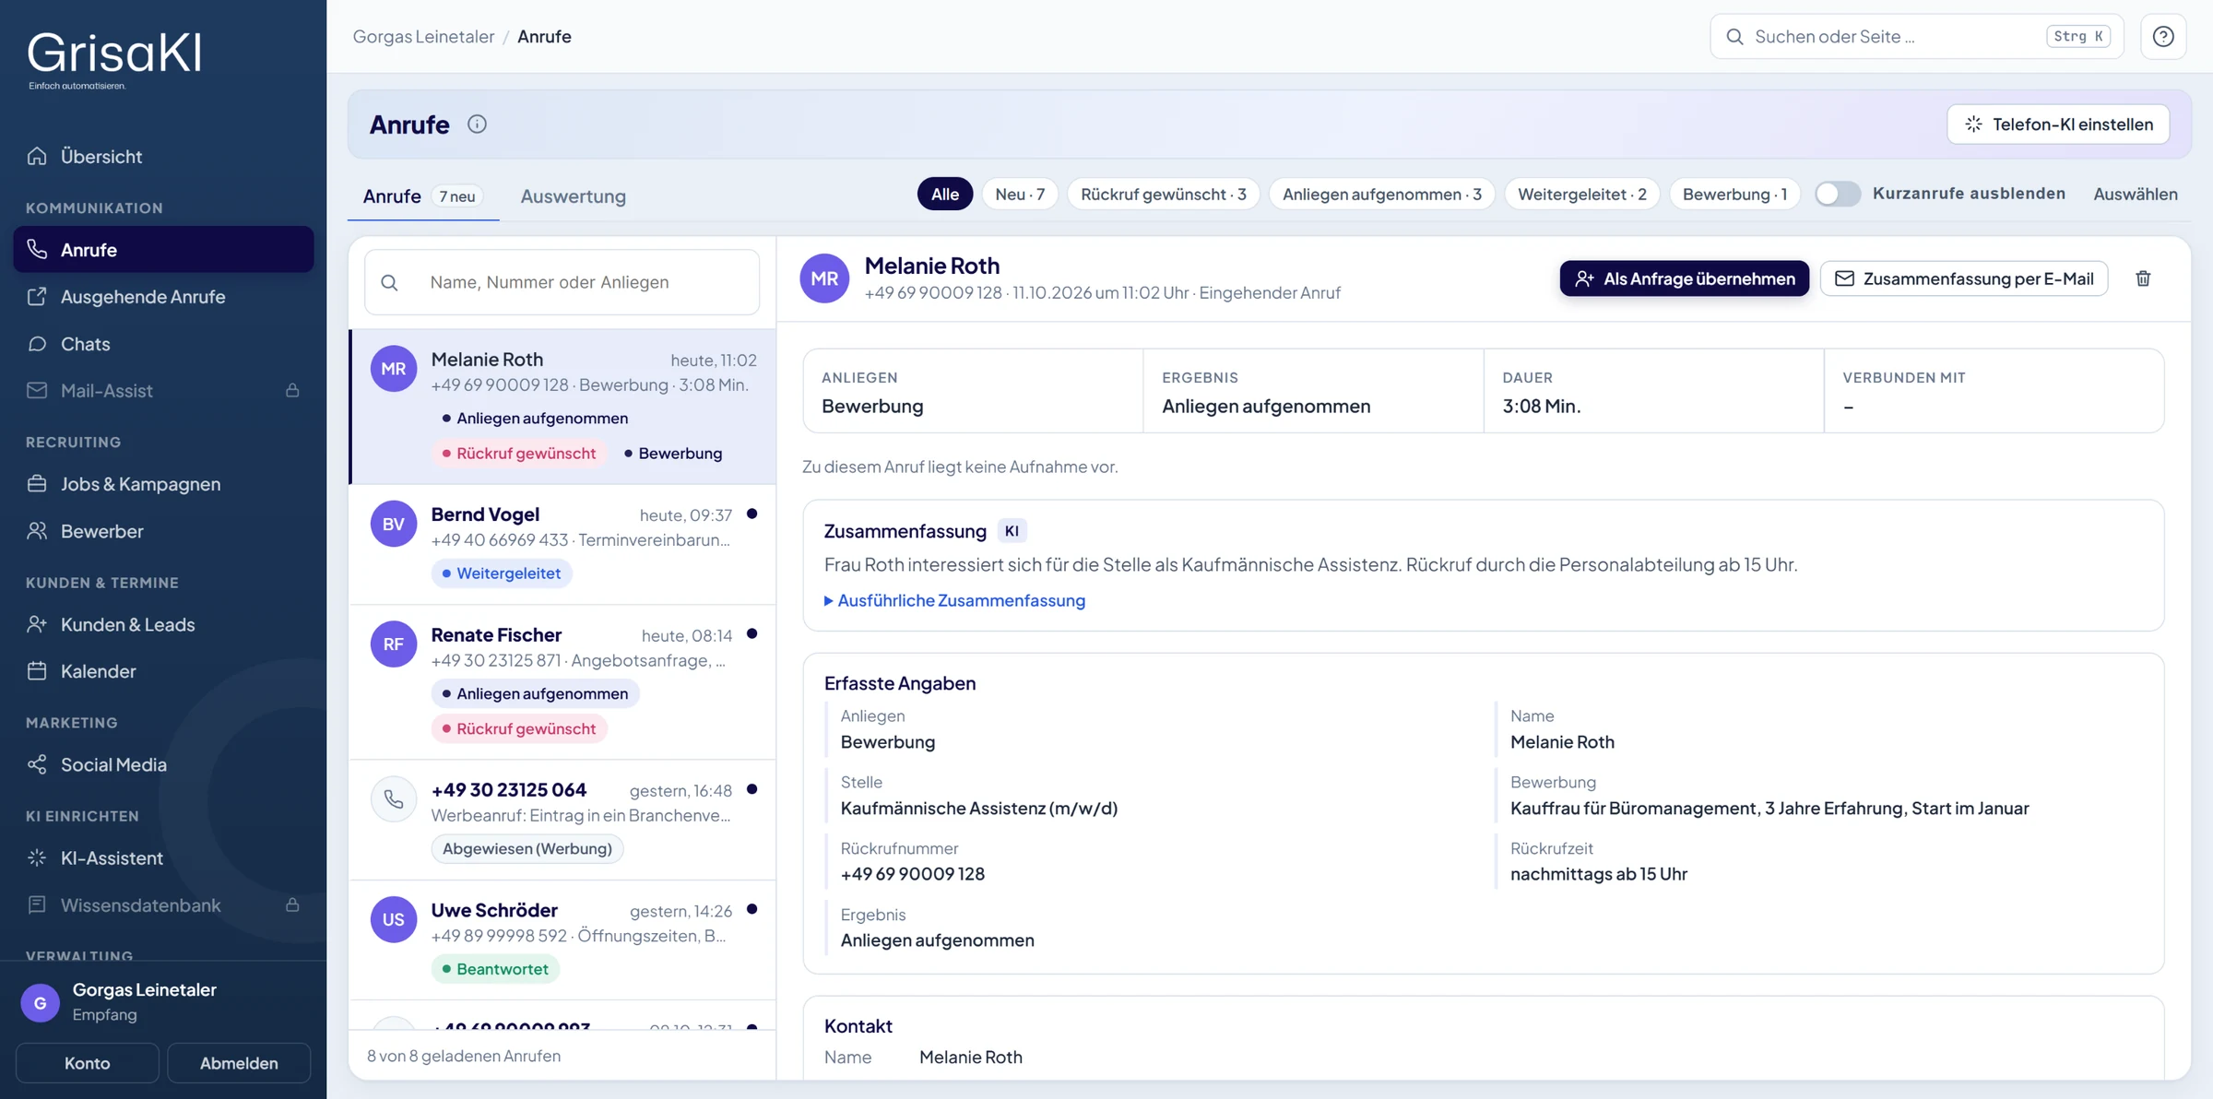
Task: Focus the Name, Nummer oder Anliegen search
Action: tap(562, 282)
